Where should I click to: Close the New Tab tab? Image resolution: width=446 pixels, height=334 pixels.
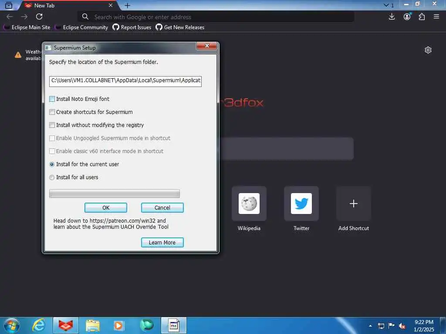tap(111, 5)
